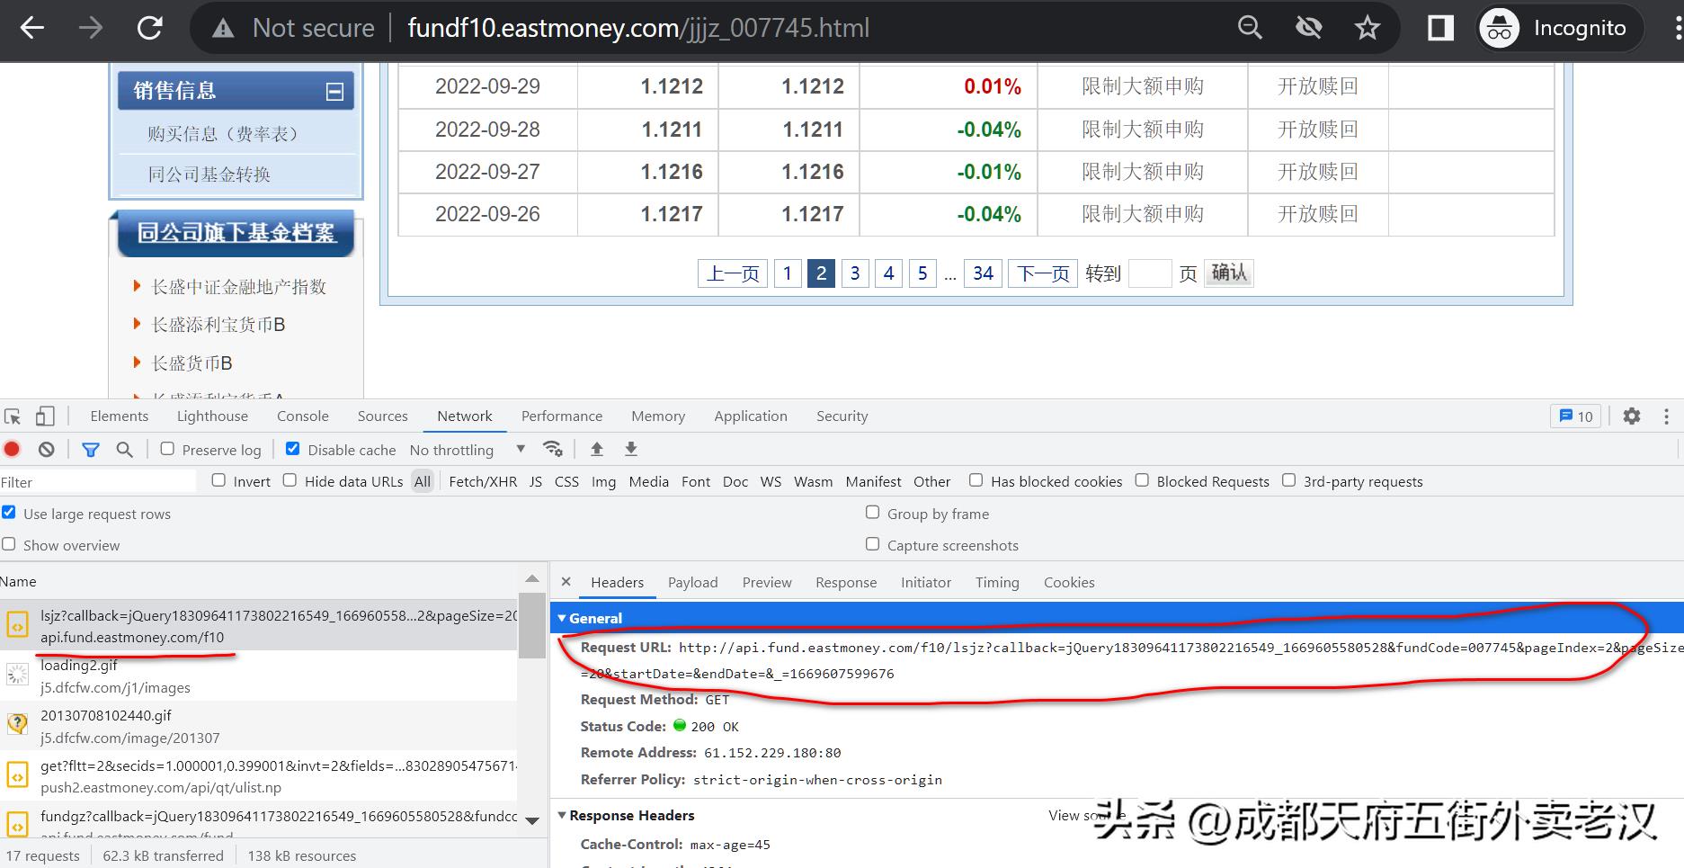Filter requests by Img type
The image size is (1684, 868).
pyautogui.click(x=603, y=481)
